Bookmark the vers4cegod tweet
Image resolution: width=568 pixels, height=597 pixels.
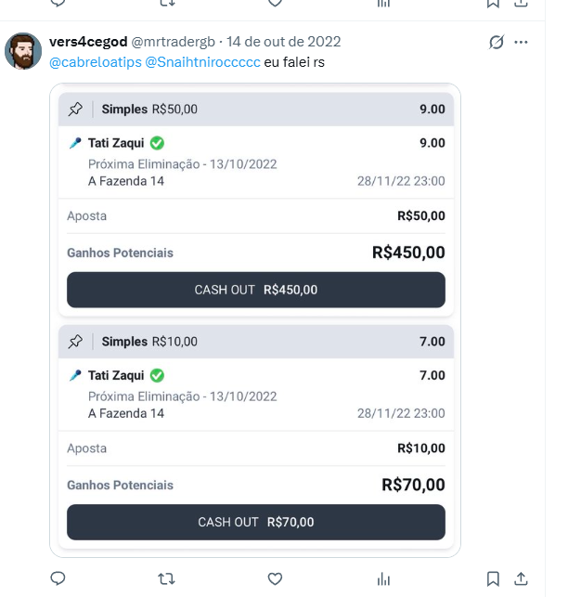pos(493,578)
